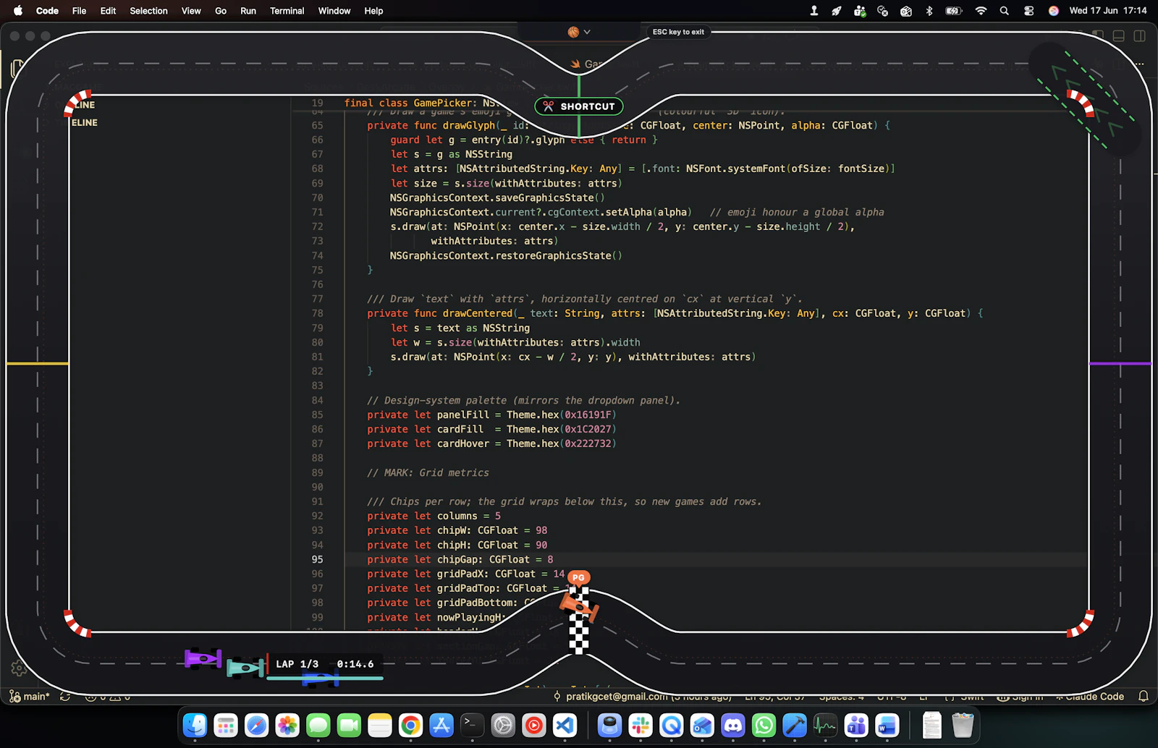Open the Apple menu
Screen dimensions: 1158x748
coord(18,11)
